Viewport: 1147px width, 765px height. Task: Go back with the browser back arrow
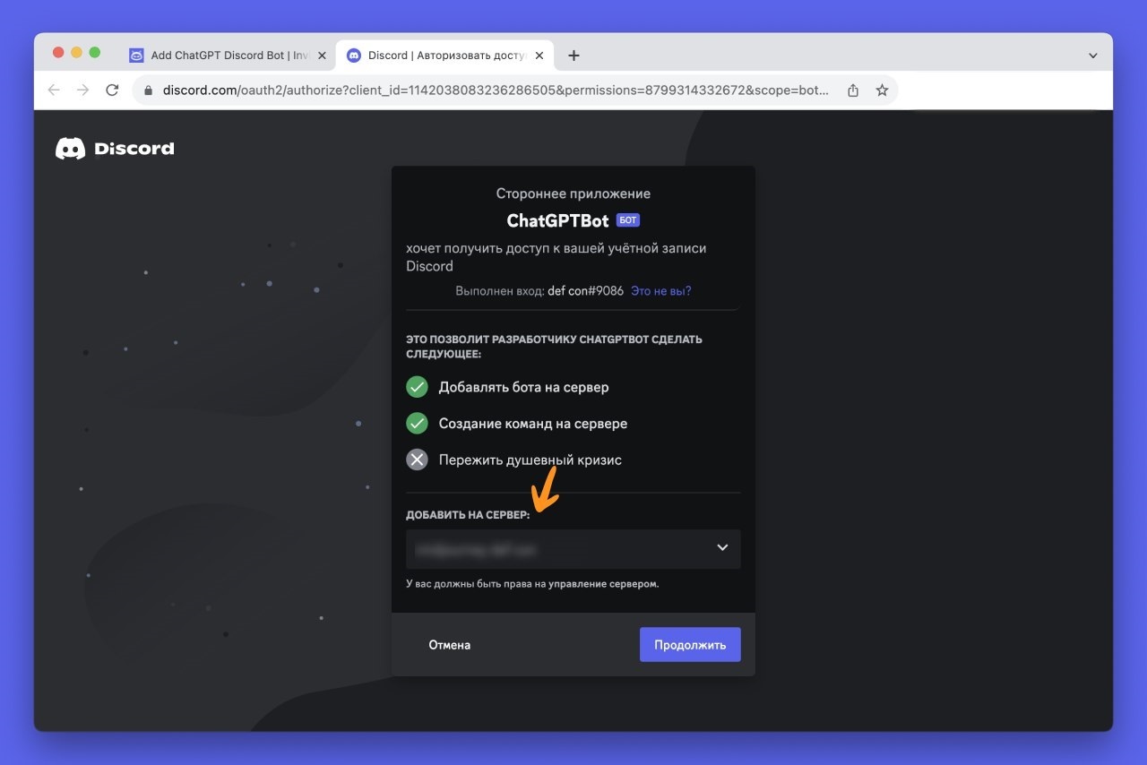tap(54, 90)
